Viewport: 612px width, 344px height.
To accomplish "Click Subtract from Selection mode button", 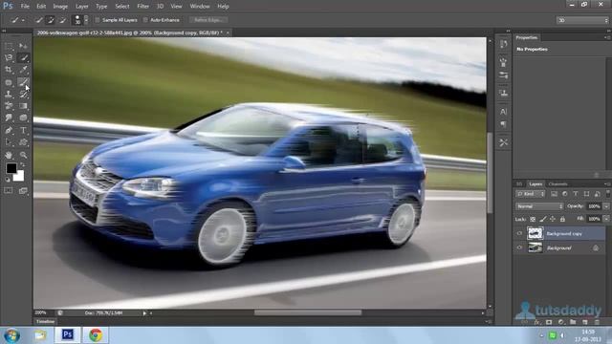I will pyautogui.click(x=62, y=20).
